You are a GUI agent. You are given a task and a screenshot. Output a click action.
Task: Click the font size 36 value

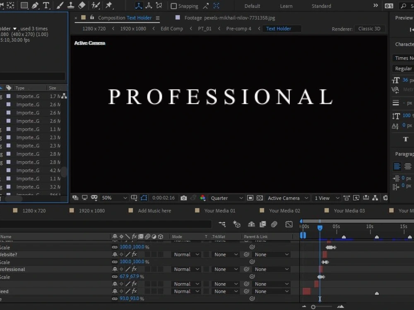tap(405, 80)
